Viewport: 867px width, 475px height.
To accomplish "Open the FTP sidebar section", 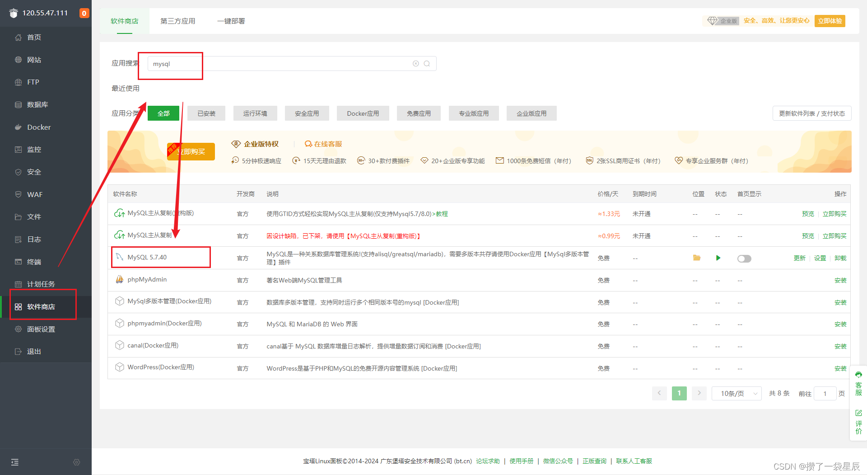I will click(x=33, y=82).
